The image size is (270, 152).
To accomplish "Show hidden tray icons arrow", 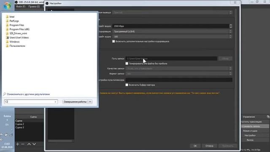I will pyautogui.click(x=12, y=130).
